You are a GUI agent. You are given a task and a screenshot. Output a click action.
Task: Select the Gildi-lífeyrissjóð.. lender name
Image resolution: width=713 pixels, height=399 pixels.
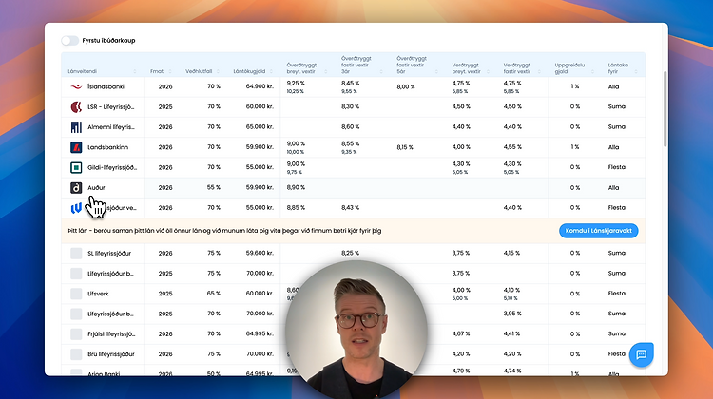pos(112,167)
